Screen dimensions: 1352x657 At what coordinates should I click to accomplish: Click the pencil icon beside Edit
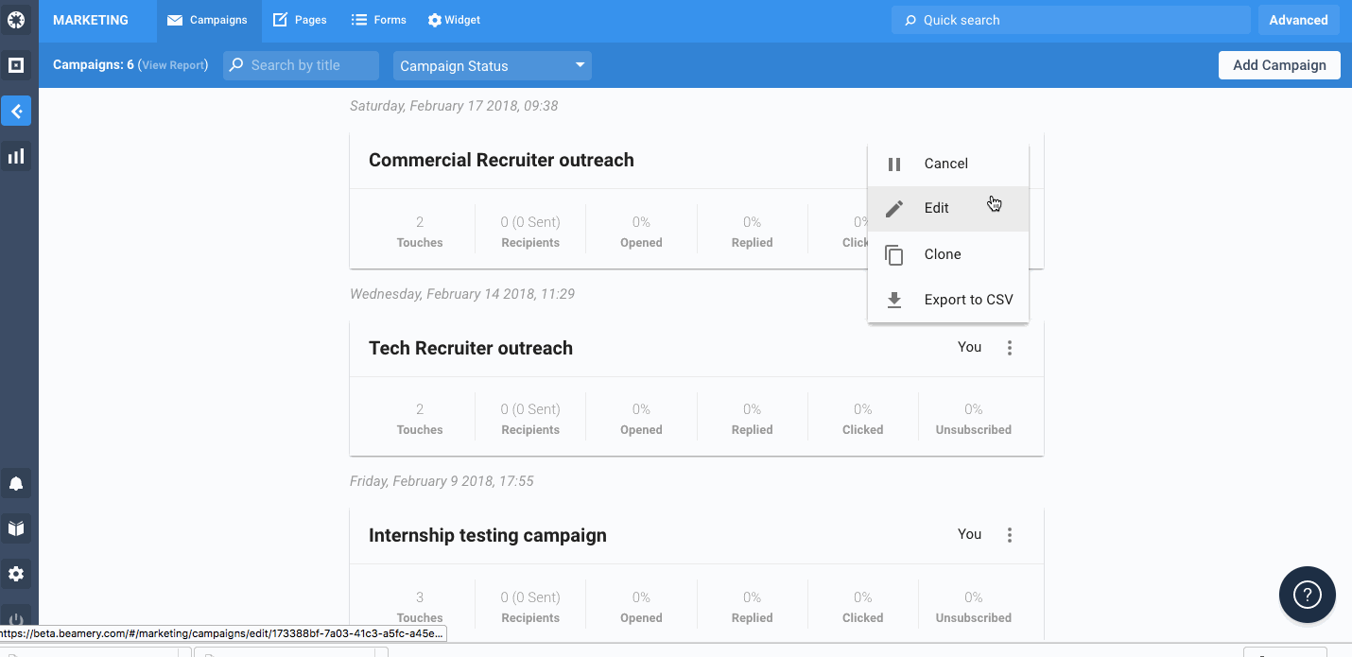point(894,209)
